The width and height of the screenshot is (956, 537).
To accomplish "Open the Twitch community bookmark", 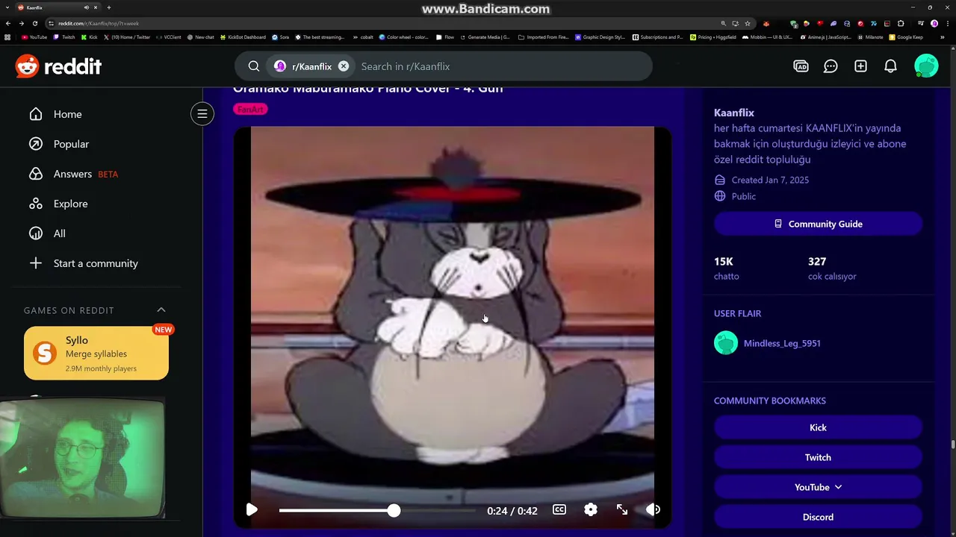I will 818,457.
